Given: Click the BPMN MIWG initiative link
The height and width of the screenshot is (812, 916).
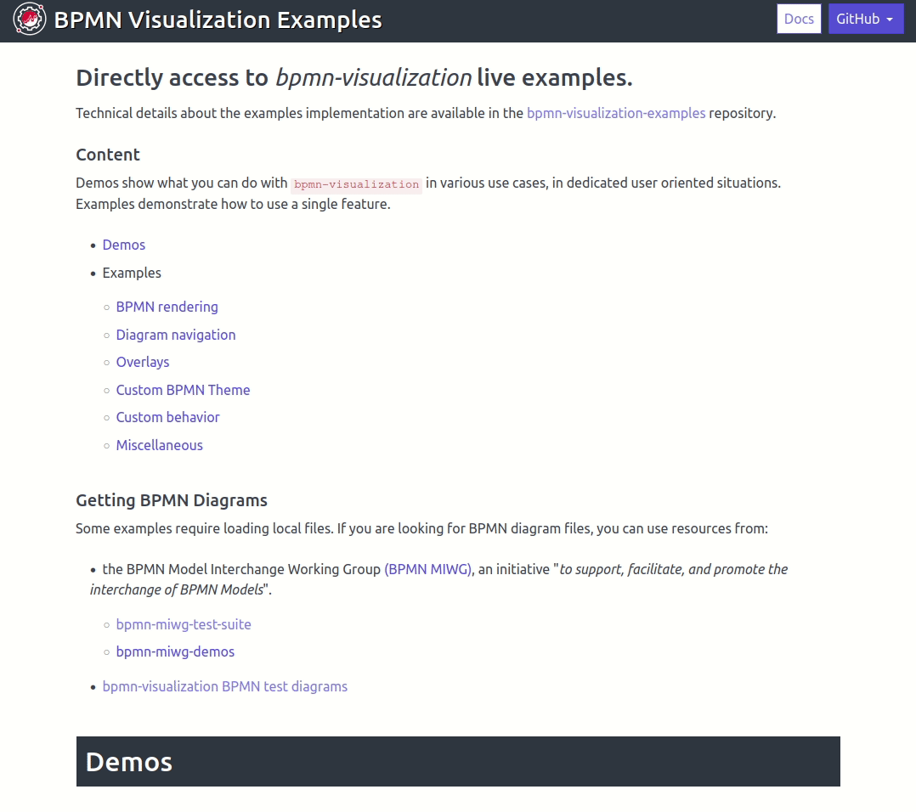Looking at the screenshot, I should coord(428,569).
